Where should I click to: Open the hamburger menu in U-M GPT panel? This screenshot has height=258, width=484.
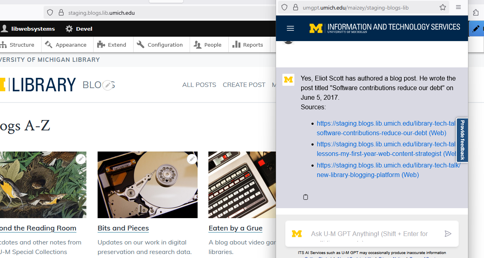coord(290,28)
